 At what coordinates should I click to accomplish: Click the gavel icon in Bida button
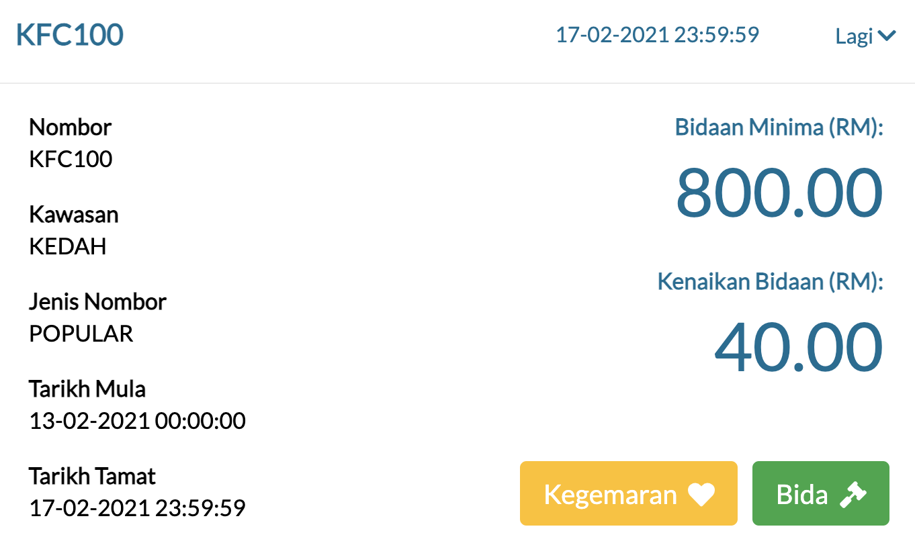tap(853, 495)
